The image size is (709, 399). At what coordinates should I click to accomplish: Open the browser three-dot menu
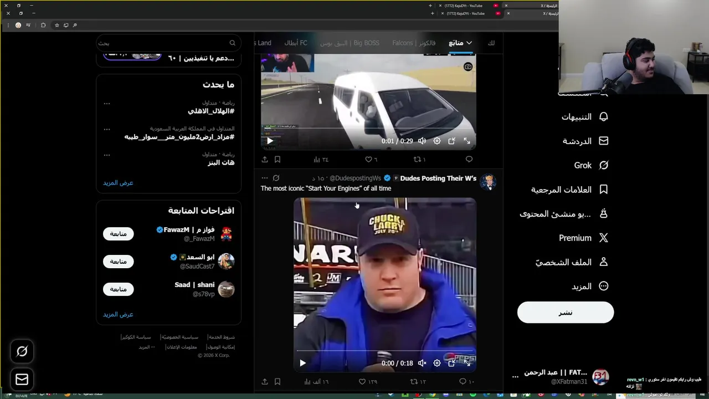coord(8,25)
